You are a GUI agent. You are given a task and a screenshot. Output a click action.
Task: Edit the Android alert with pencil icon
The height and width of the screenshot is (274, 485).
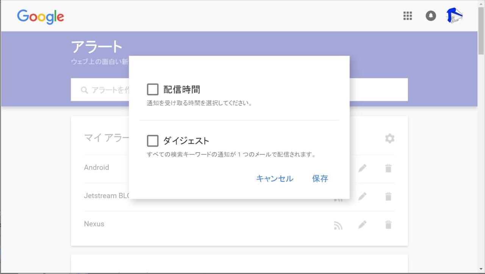[362, 168]
